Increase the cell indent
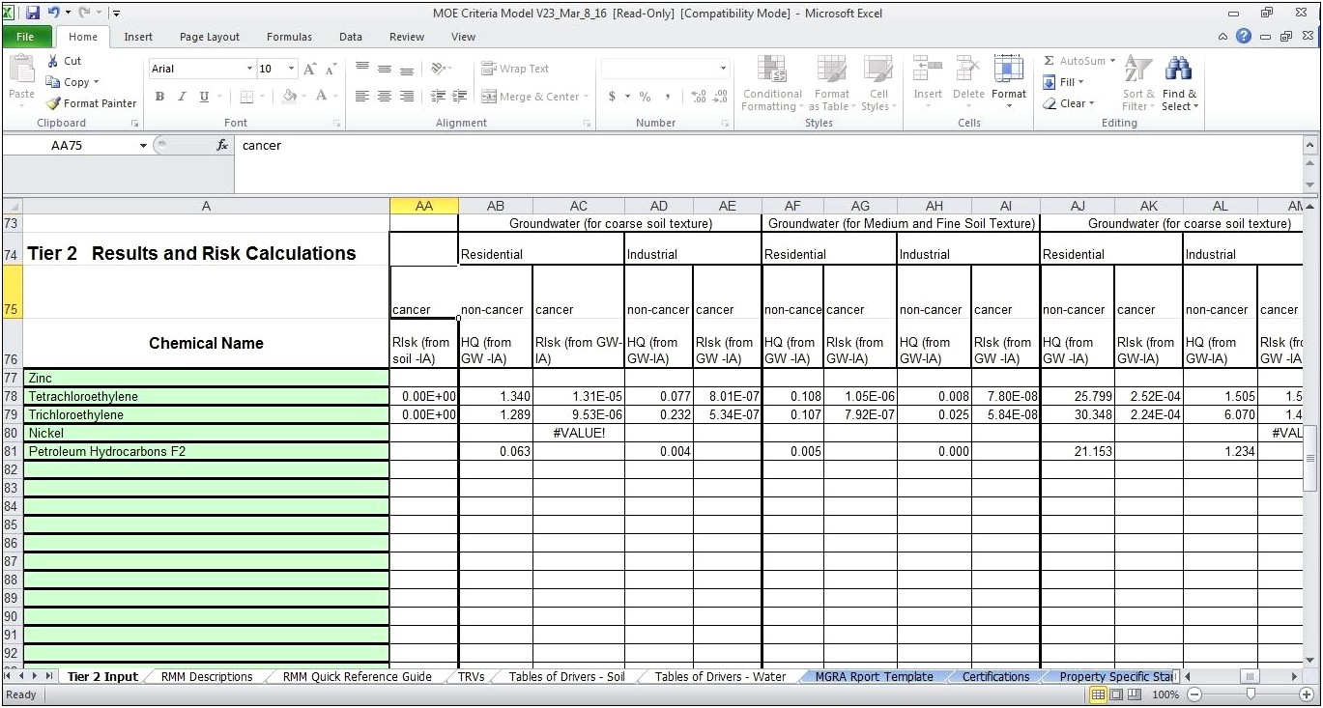 point(460,97)
